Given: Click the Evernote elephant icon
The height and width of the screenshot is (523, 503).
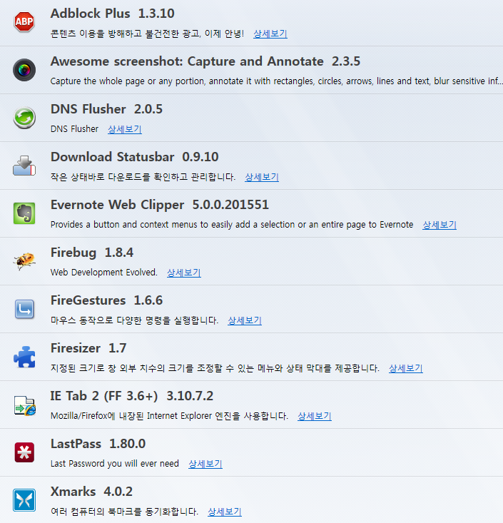Looking at the screenshot, I should click(x=24, y=213).
